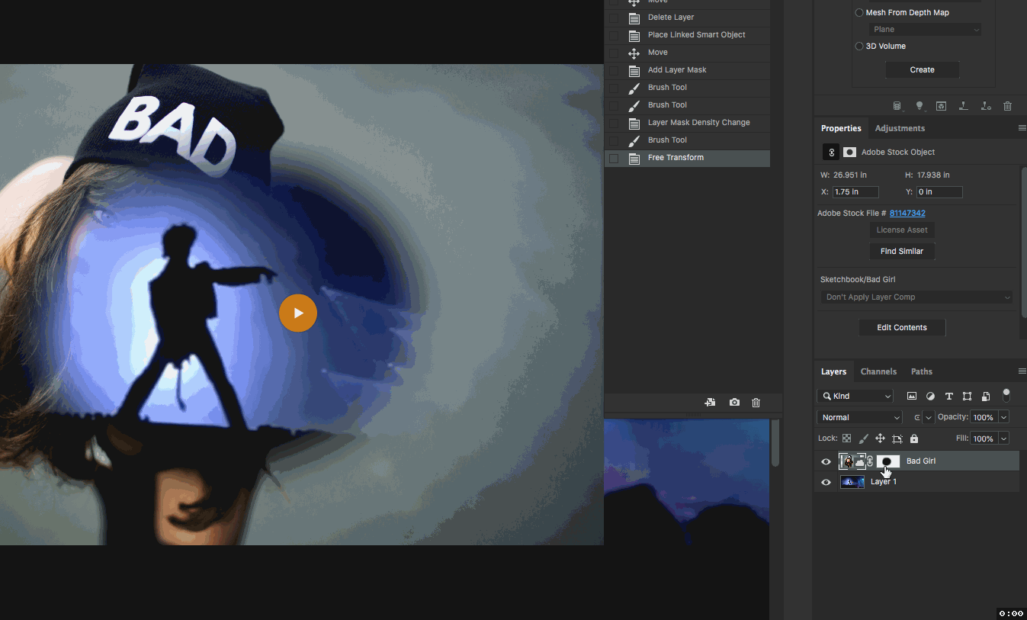The width and height of the screenshot is (1027, 620).
Task: Click the Y position input field
Action: tap(939, 192)
